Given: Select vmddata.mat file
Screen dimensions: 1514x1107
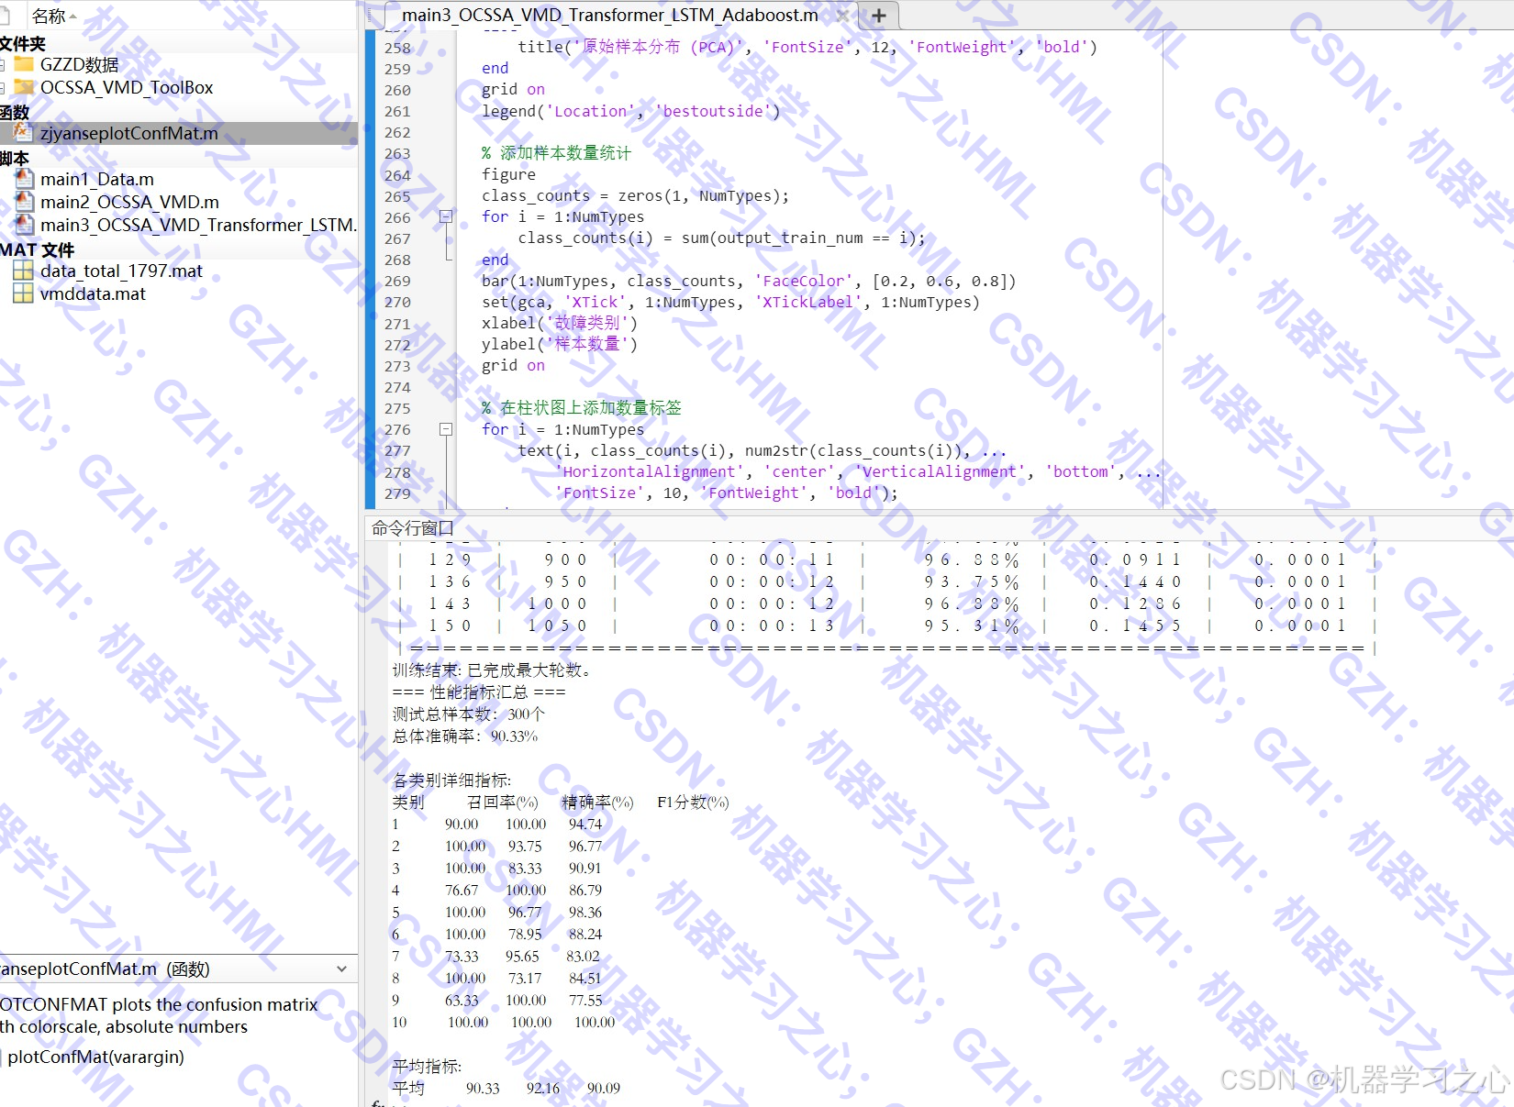Looking at the screenshot, I should click(93, 293).
